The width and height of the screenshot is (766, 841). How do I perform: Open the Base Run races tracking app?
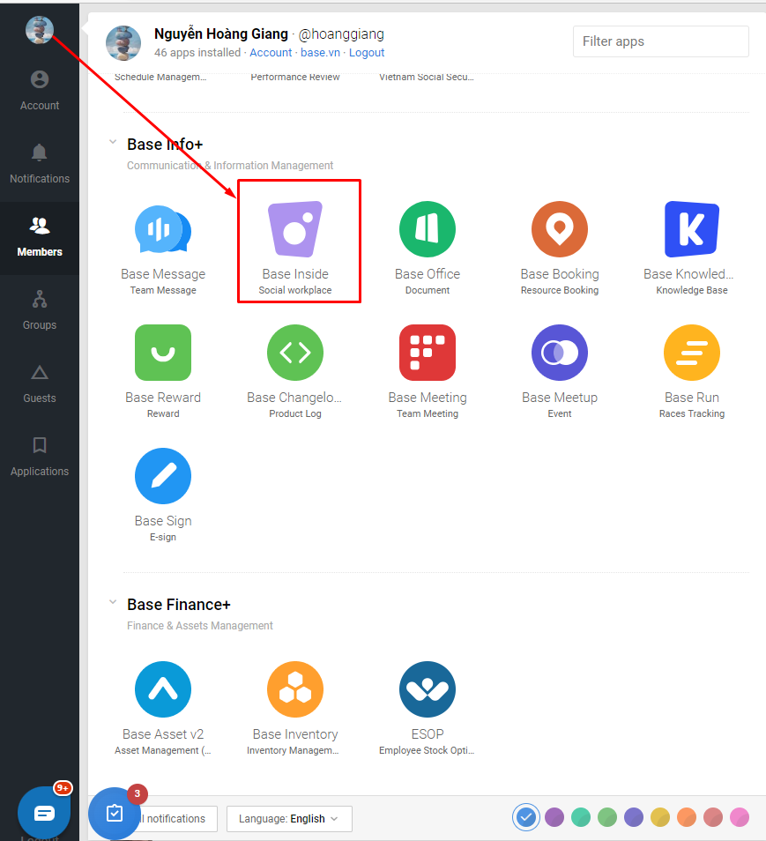click(691, 372)
